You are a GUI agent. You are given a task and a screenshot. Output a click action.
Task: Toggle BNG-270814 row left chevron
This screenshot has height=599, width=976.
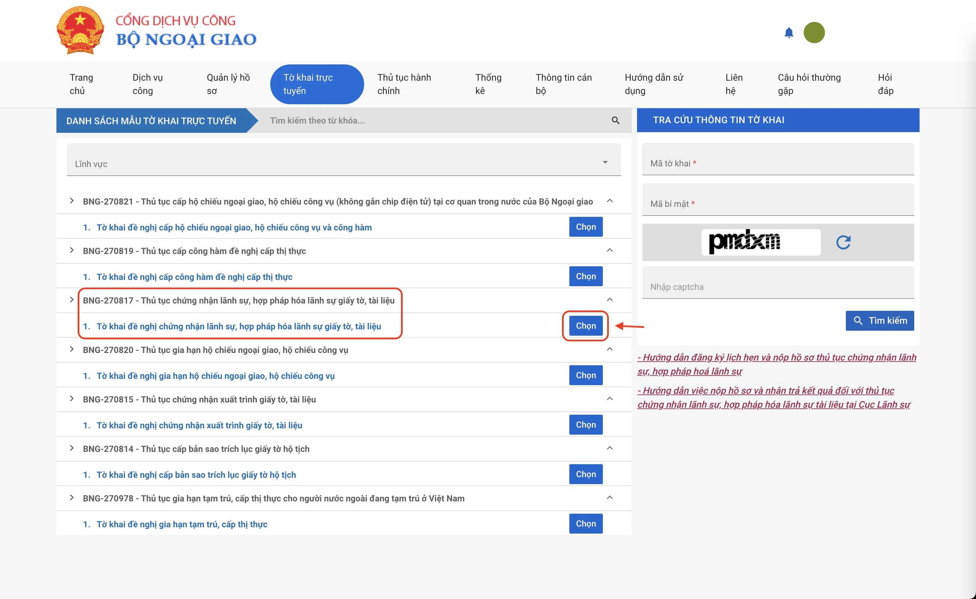72,448
